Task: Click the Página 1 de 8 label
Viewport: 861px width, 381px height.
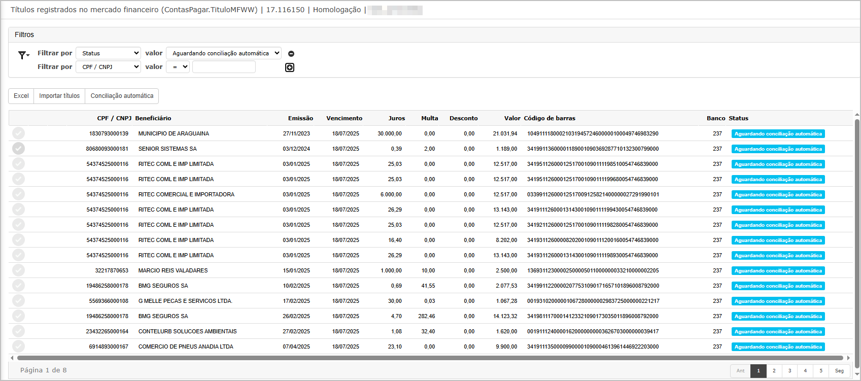Action: coord(43,370)
